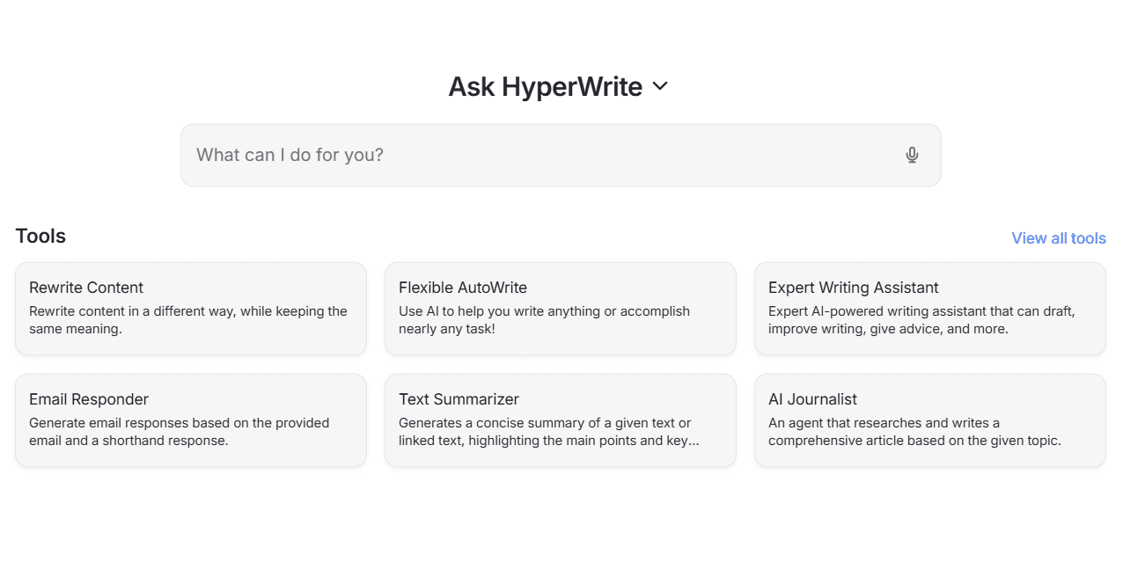Click the AI Journalist title label
This screenshot has width=1123, height=562.
coord(812,399)
